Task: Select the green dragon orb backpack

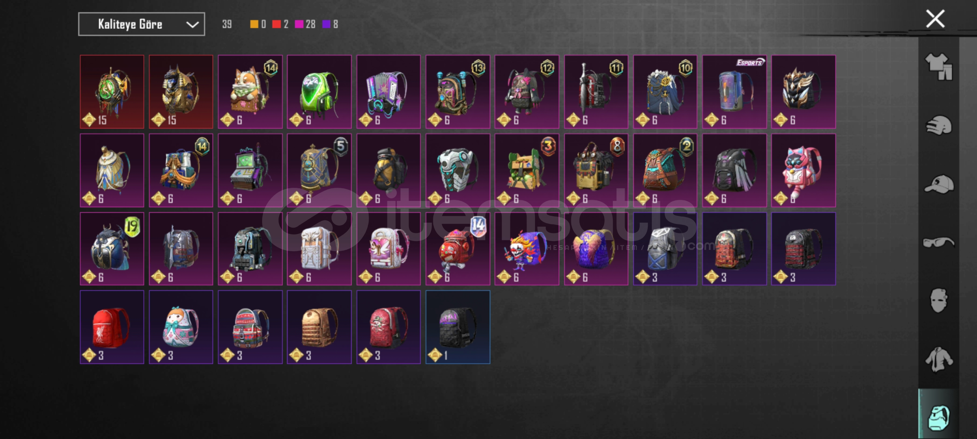Action: 112,92
